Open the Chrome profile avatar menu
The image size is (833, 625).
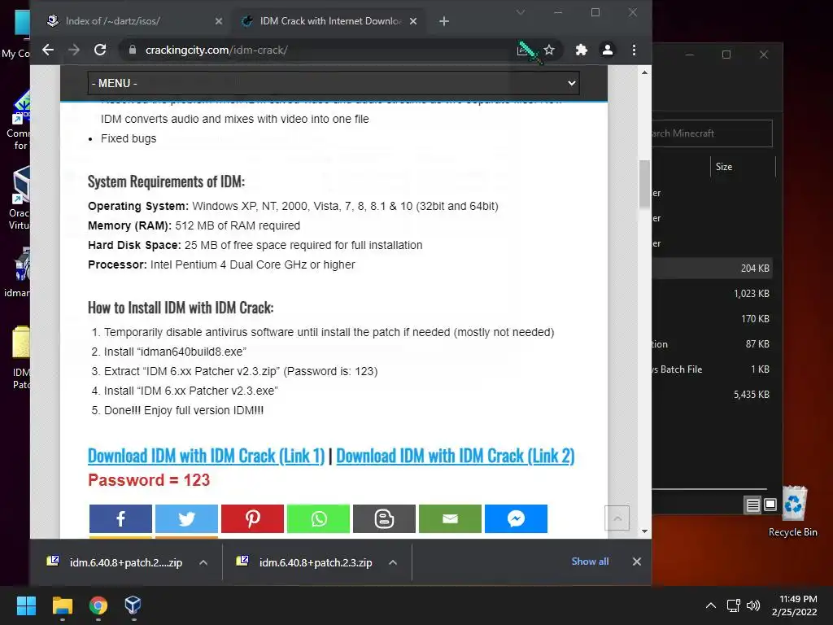(607, 50)
